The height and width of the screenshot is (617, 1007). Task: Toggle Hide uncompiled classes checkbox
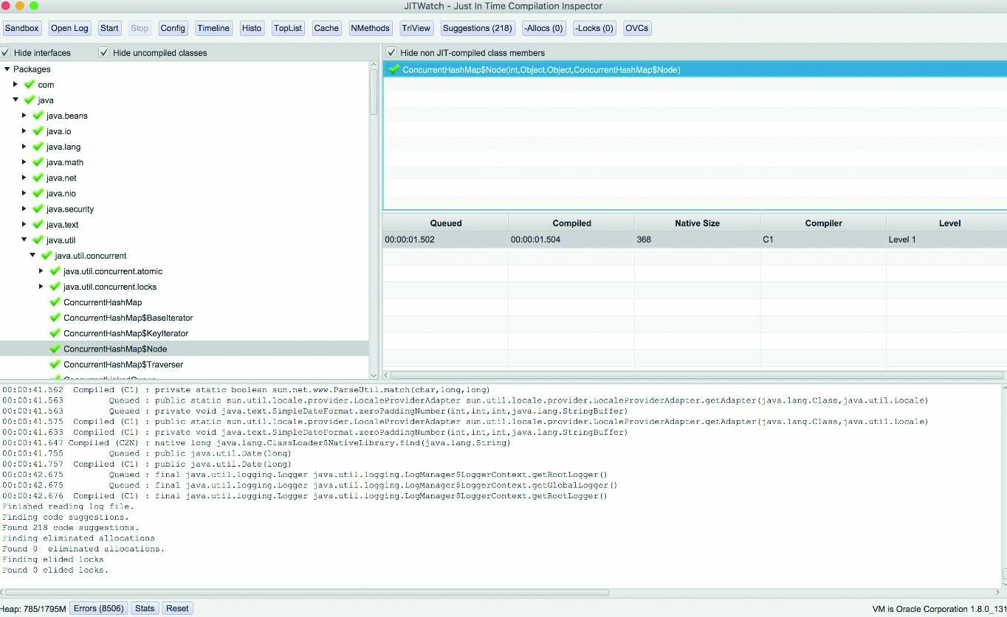tap(104, 52)
